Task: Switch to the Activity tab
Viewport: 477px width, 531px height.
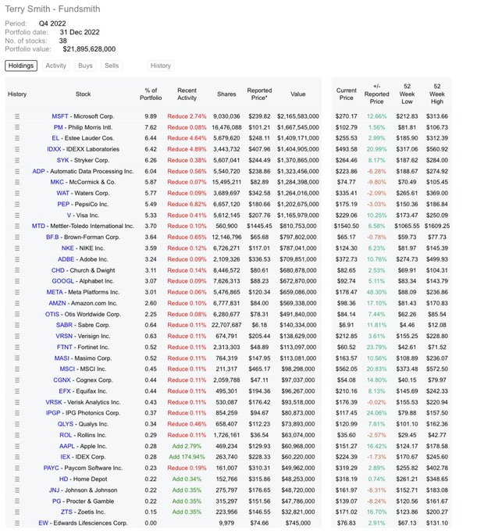Action: (x=56, y=66)
